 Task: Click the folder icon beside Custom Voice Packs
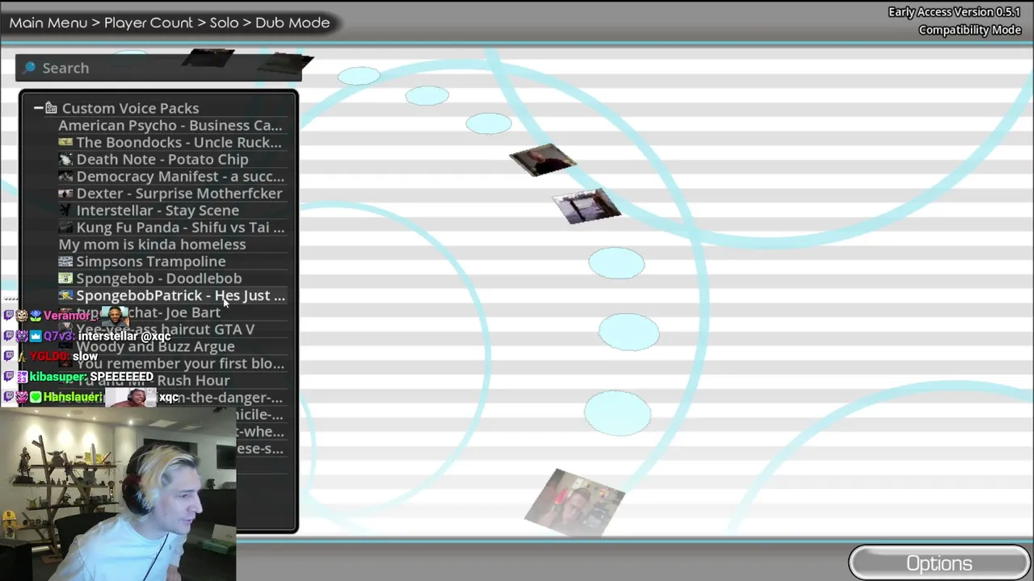51,108
